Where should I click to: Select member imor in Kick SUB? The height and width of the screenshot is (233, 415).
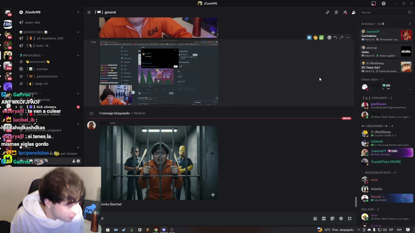tap(387, 217)
